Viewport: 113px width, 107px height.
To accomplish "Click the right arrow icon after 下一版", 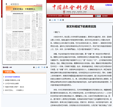I will pos(47,67).
